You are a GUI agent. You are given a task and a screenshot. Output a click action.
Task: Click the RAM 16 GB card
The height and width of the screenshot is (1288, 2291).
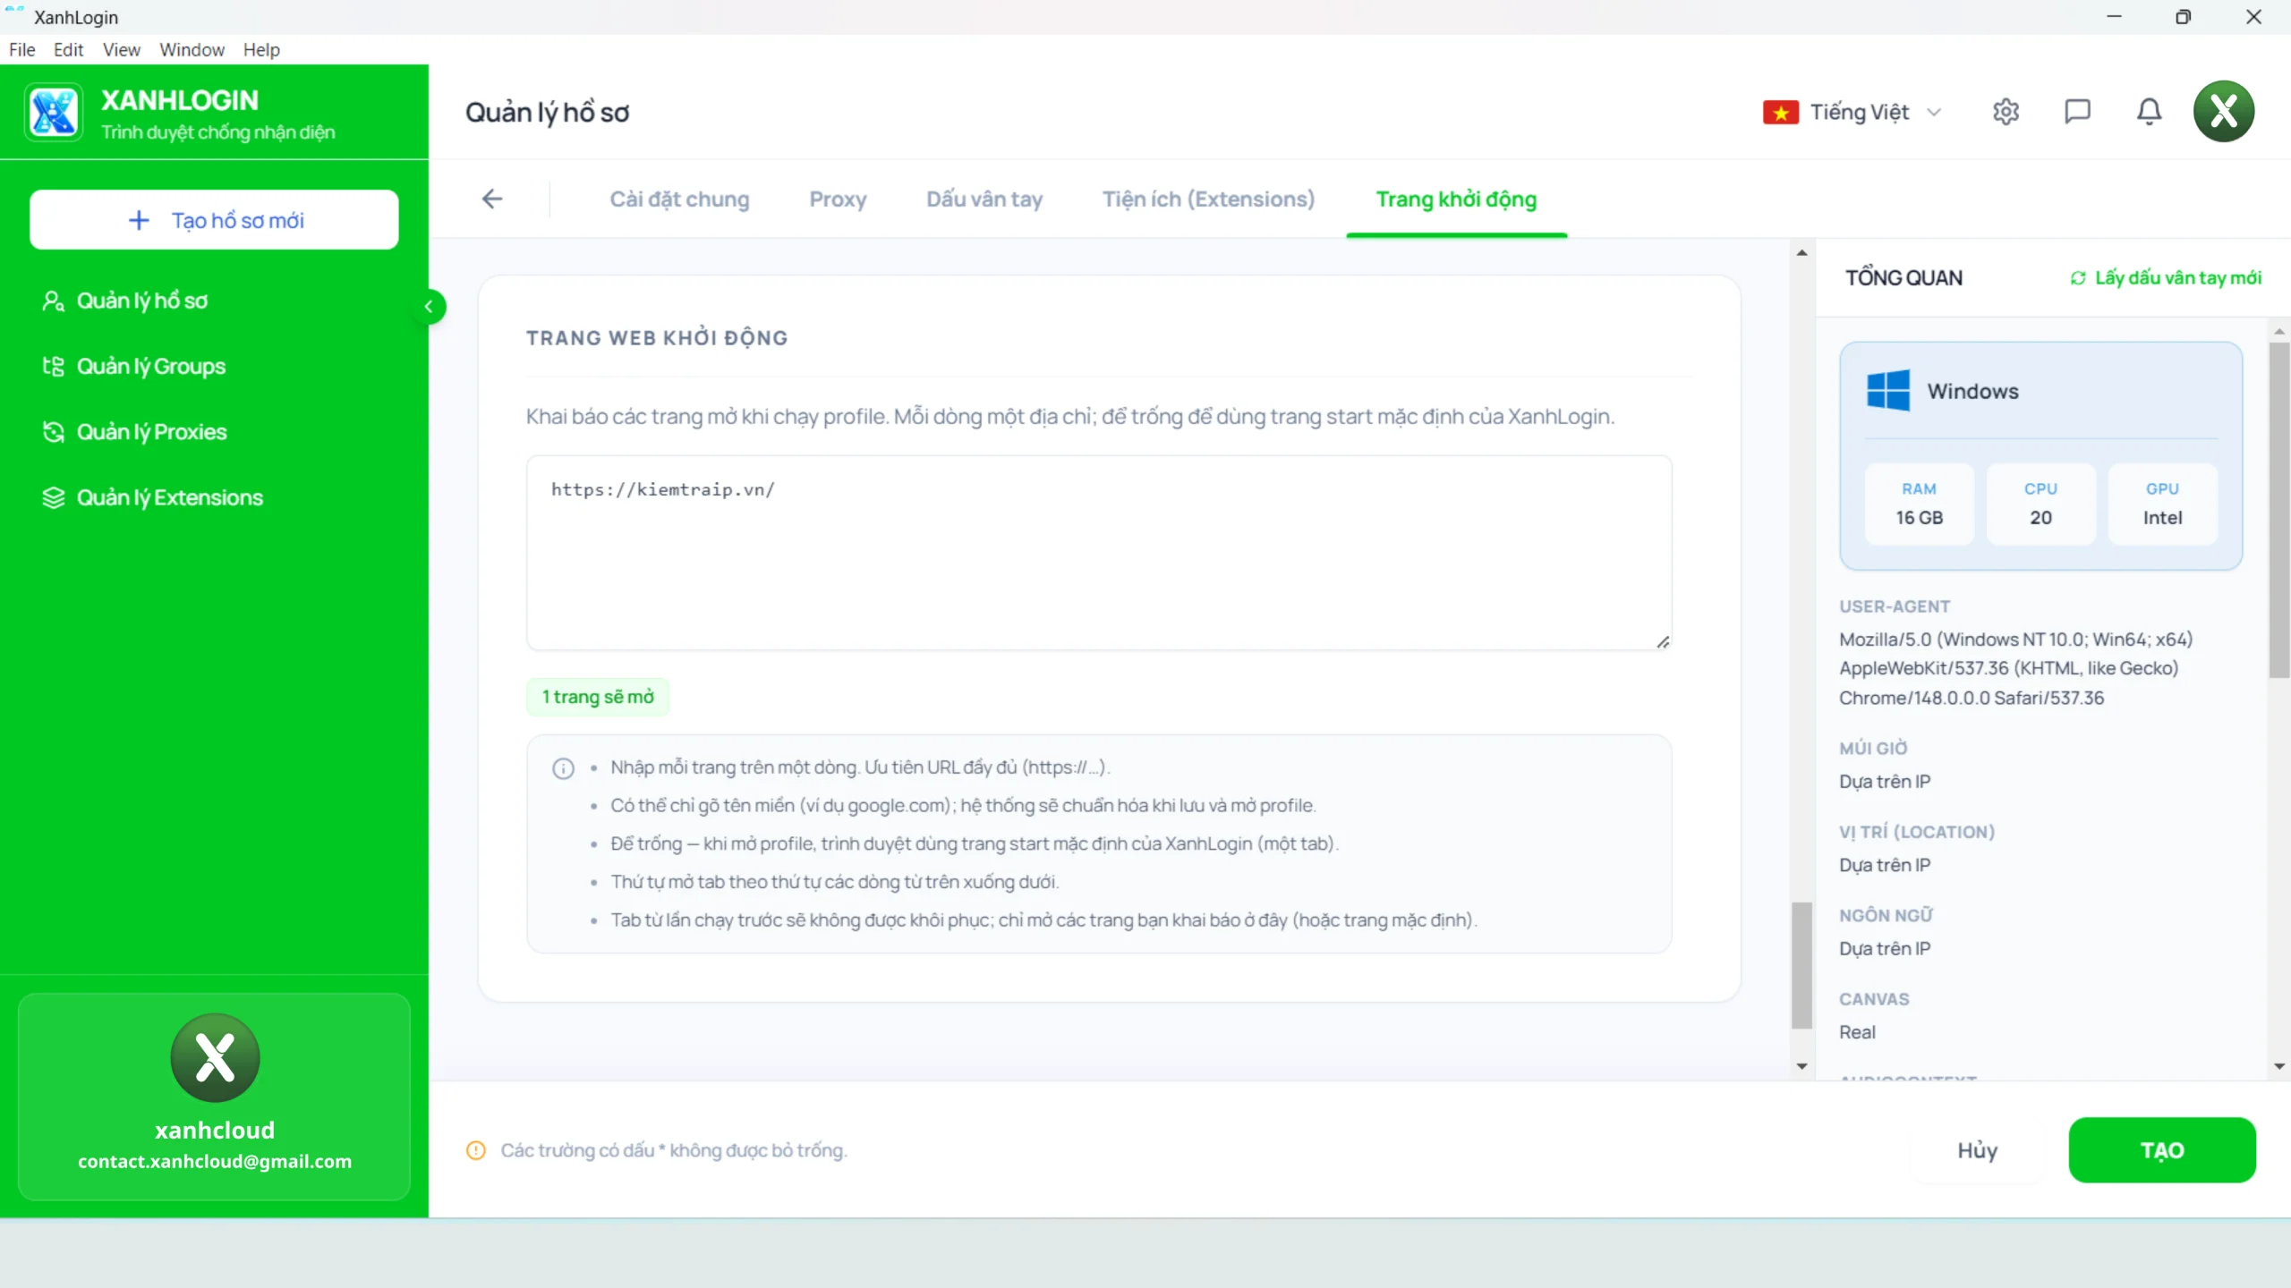pos(1919,504)
